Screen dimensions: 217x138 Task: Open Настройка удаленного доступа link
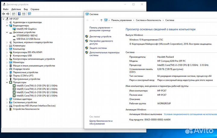(101, 42)
